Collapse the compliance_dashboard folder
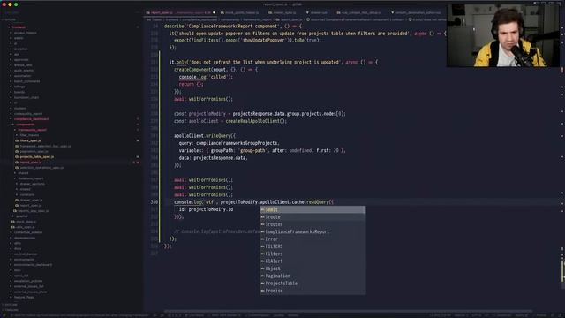The image size is (565, 318). coord(11,119)
